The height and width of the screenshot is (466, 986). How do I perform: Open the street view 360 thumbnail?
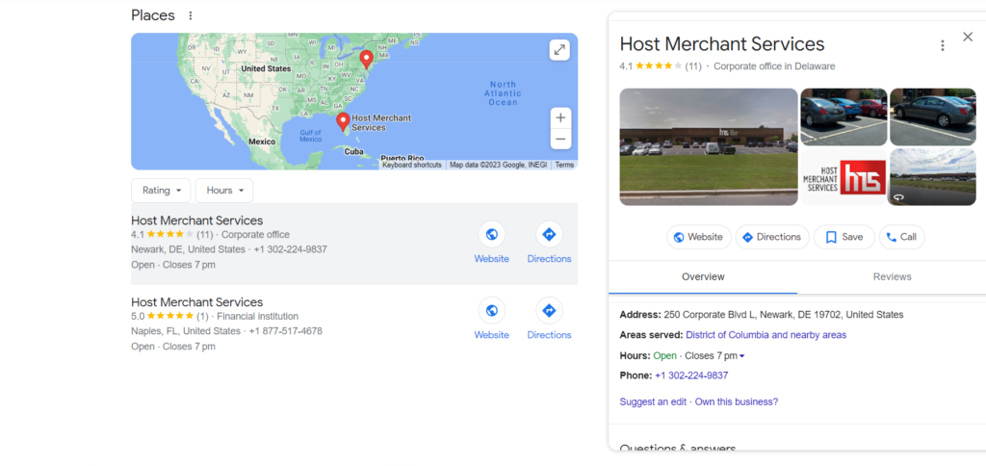(x=932, y=177)
